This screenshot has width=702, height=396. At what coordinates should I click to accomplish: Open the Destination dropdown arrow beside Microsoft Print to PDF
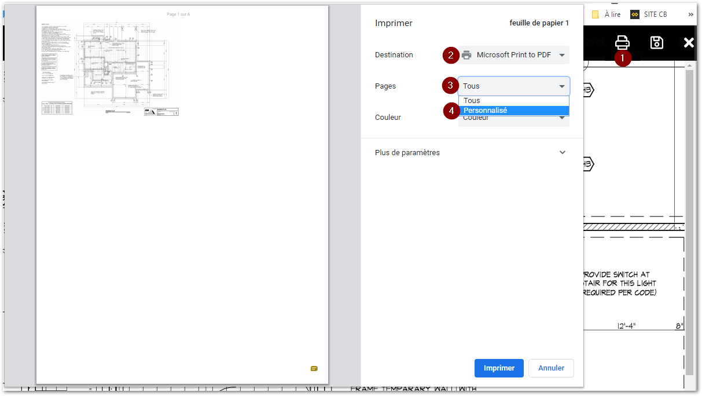click(561, 56)
